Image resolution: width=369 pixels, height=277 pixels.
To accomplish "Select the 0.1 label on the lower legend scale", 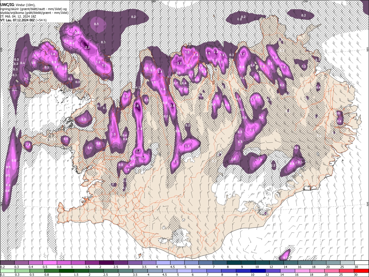I will [x=3, y=275].
